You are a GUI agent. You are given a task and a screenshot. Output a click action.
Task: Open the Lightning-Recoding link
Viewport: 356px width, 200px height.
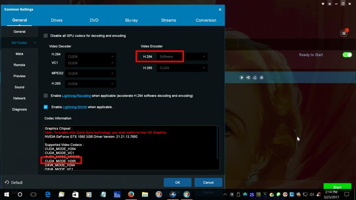coord(76,96)
